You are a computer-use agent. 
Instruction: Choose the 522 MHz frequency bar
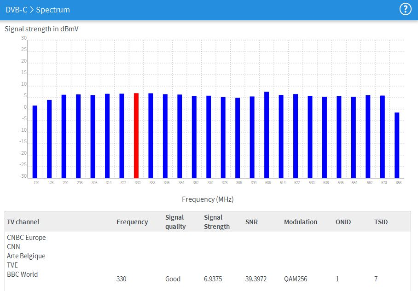tap(296, 136)
